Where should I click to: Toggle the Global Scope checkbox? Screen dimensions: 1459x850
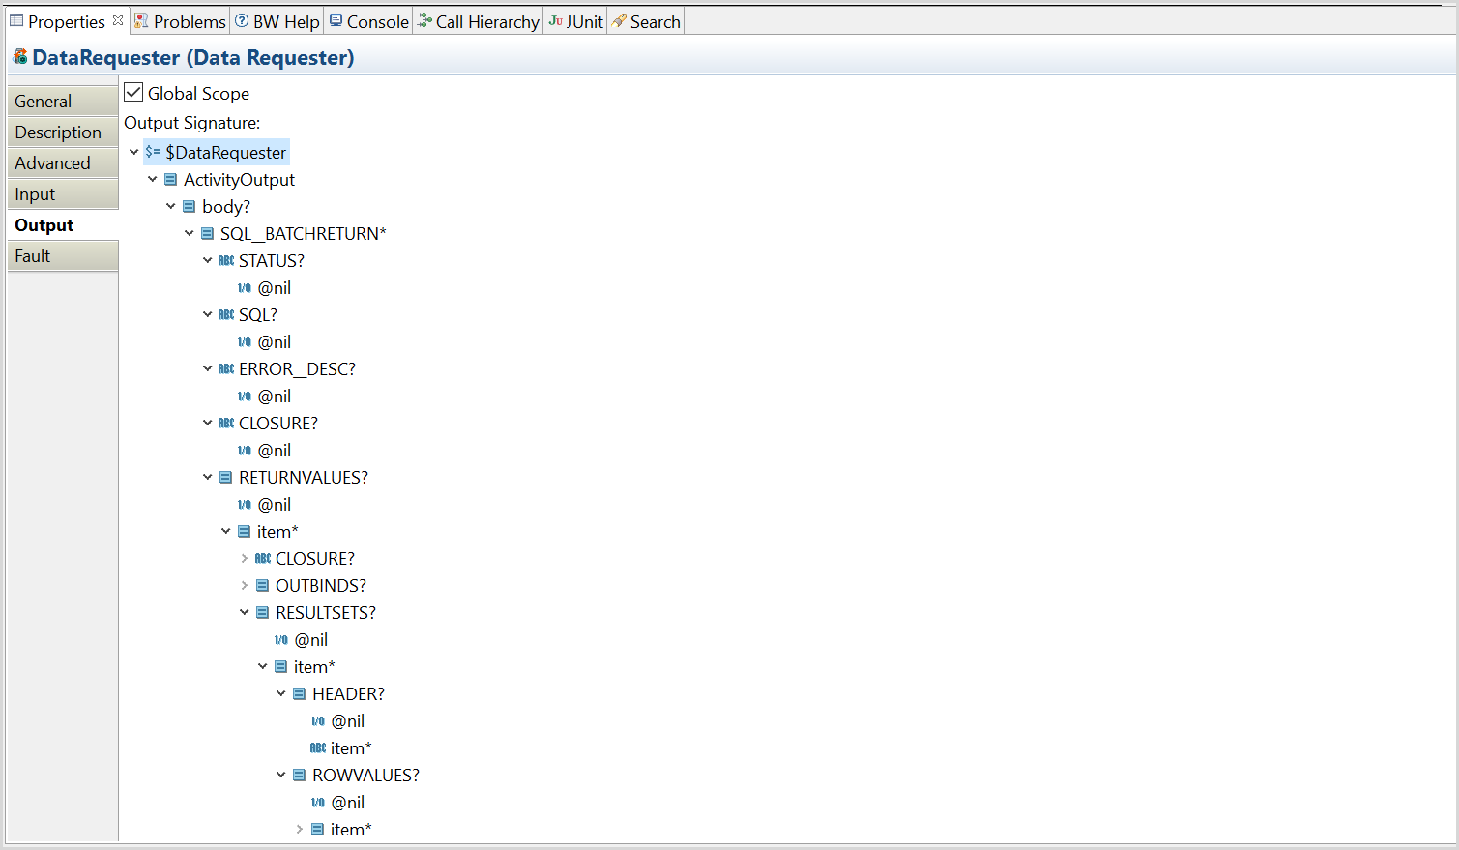click(133, 93)
